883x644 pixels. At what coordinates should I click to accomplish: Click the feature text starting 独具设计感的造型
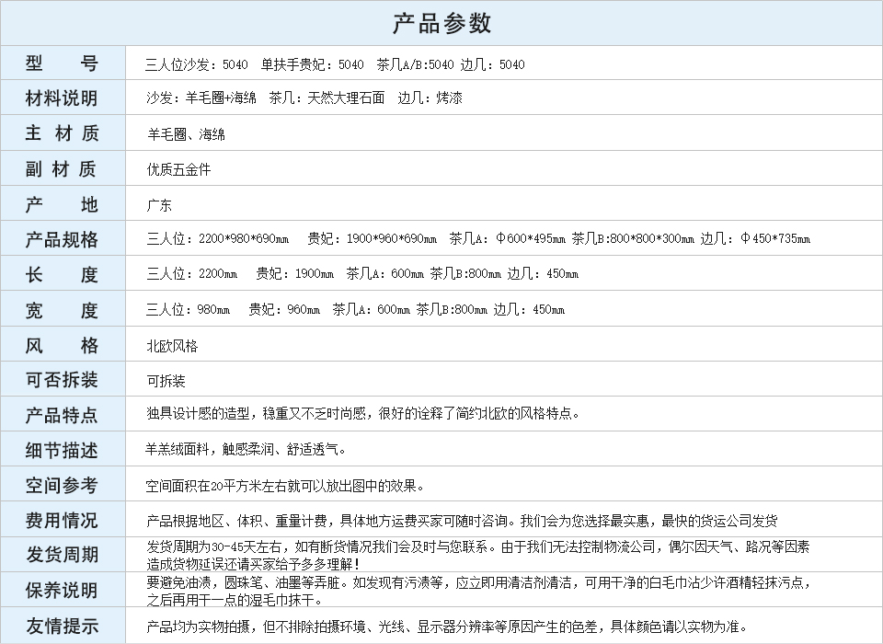click(x=363, y=414)
